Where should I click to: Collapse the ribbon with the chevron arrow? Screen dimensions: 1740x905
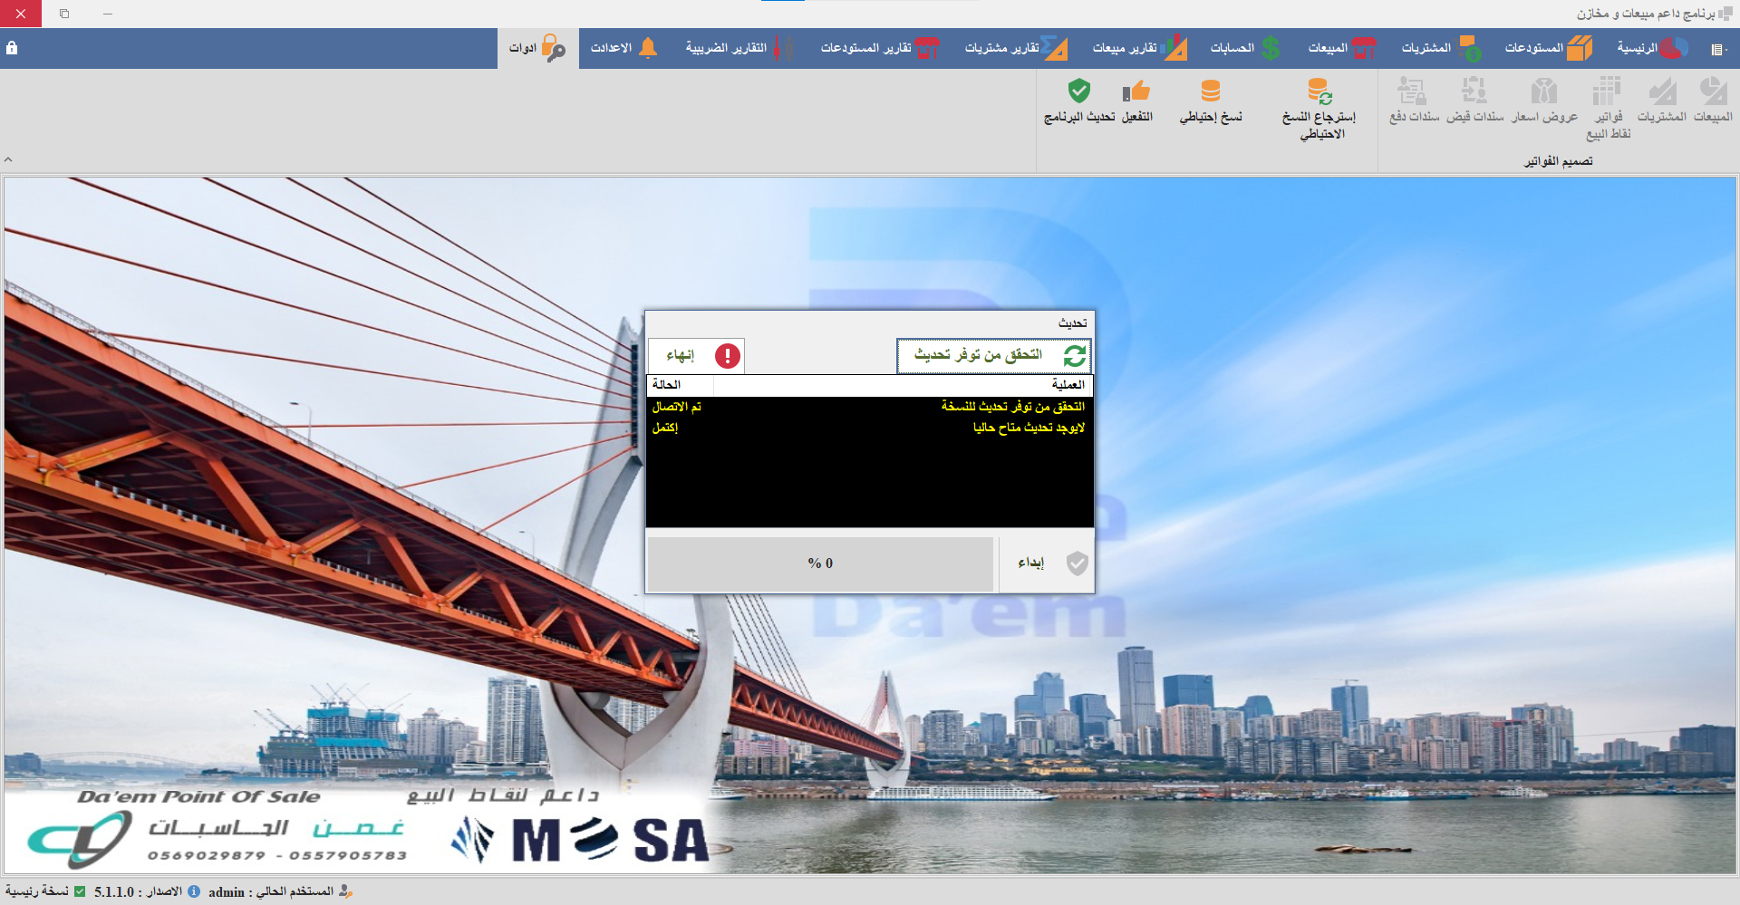8,159
